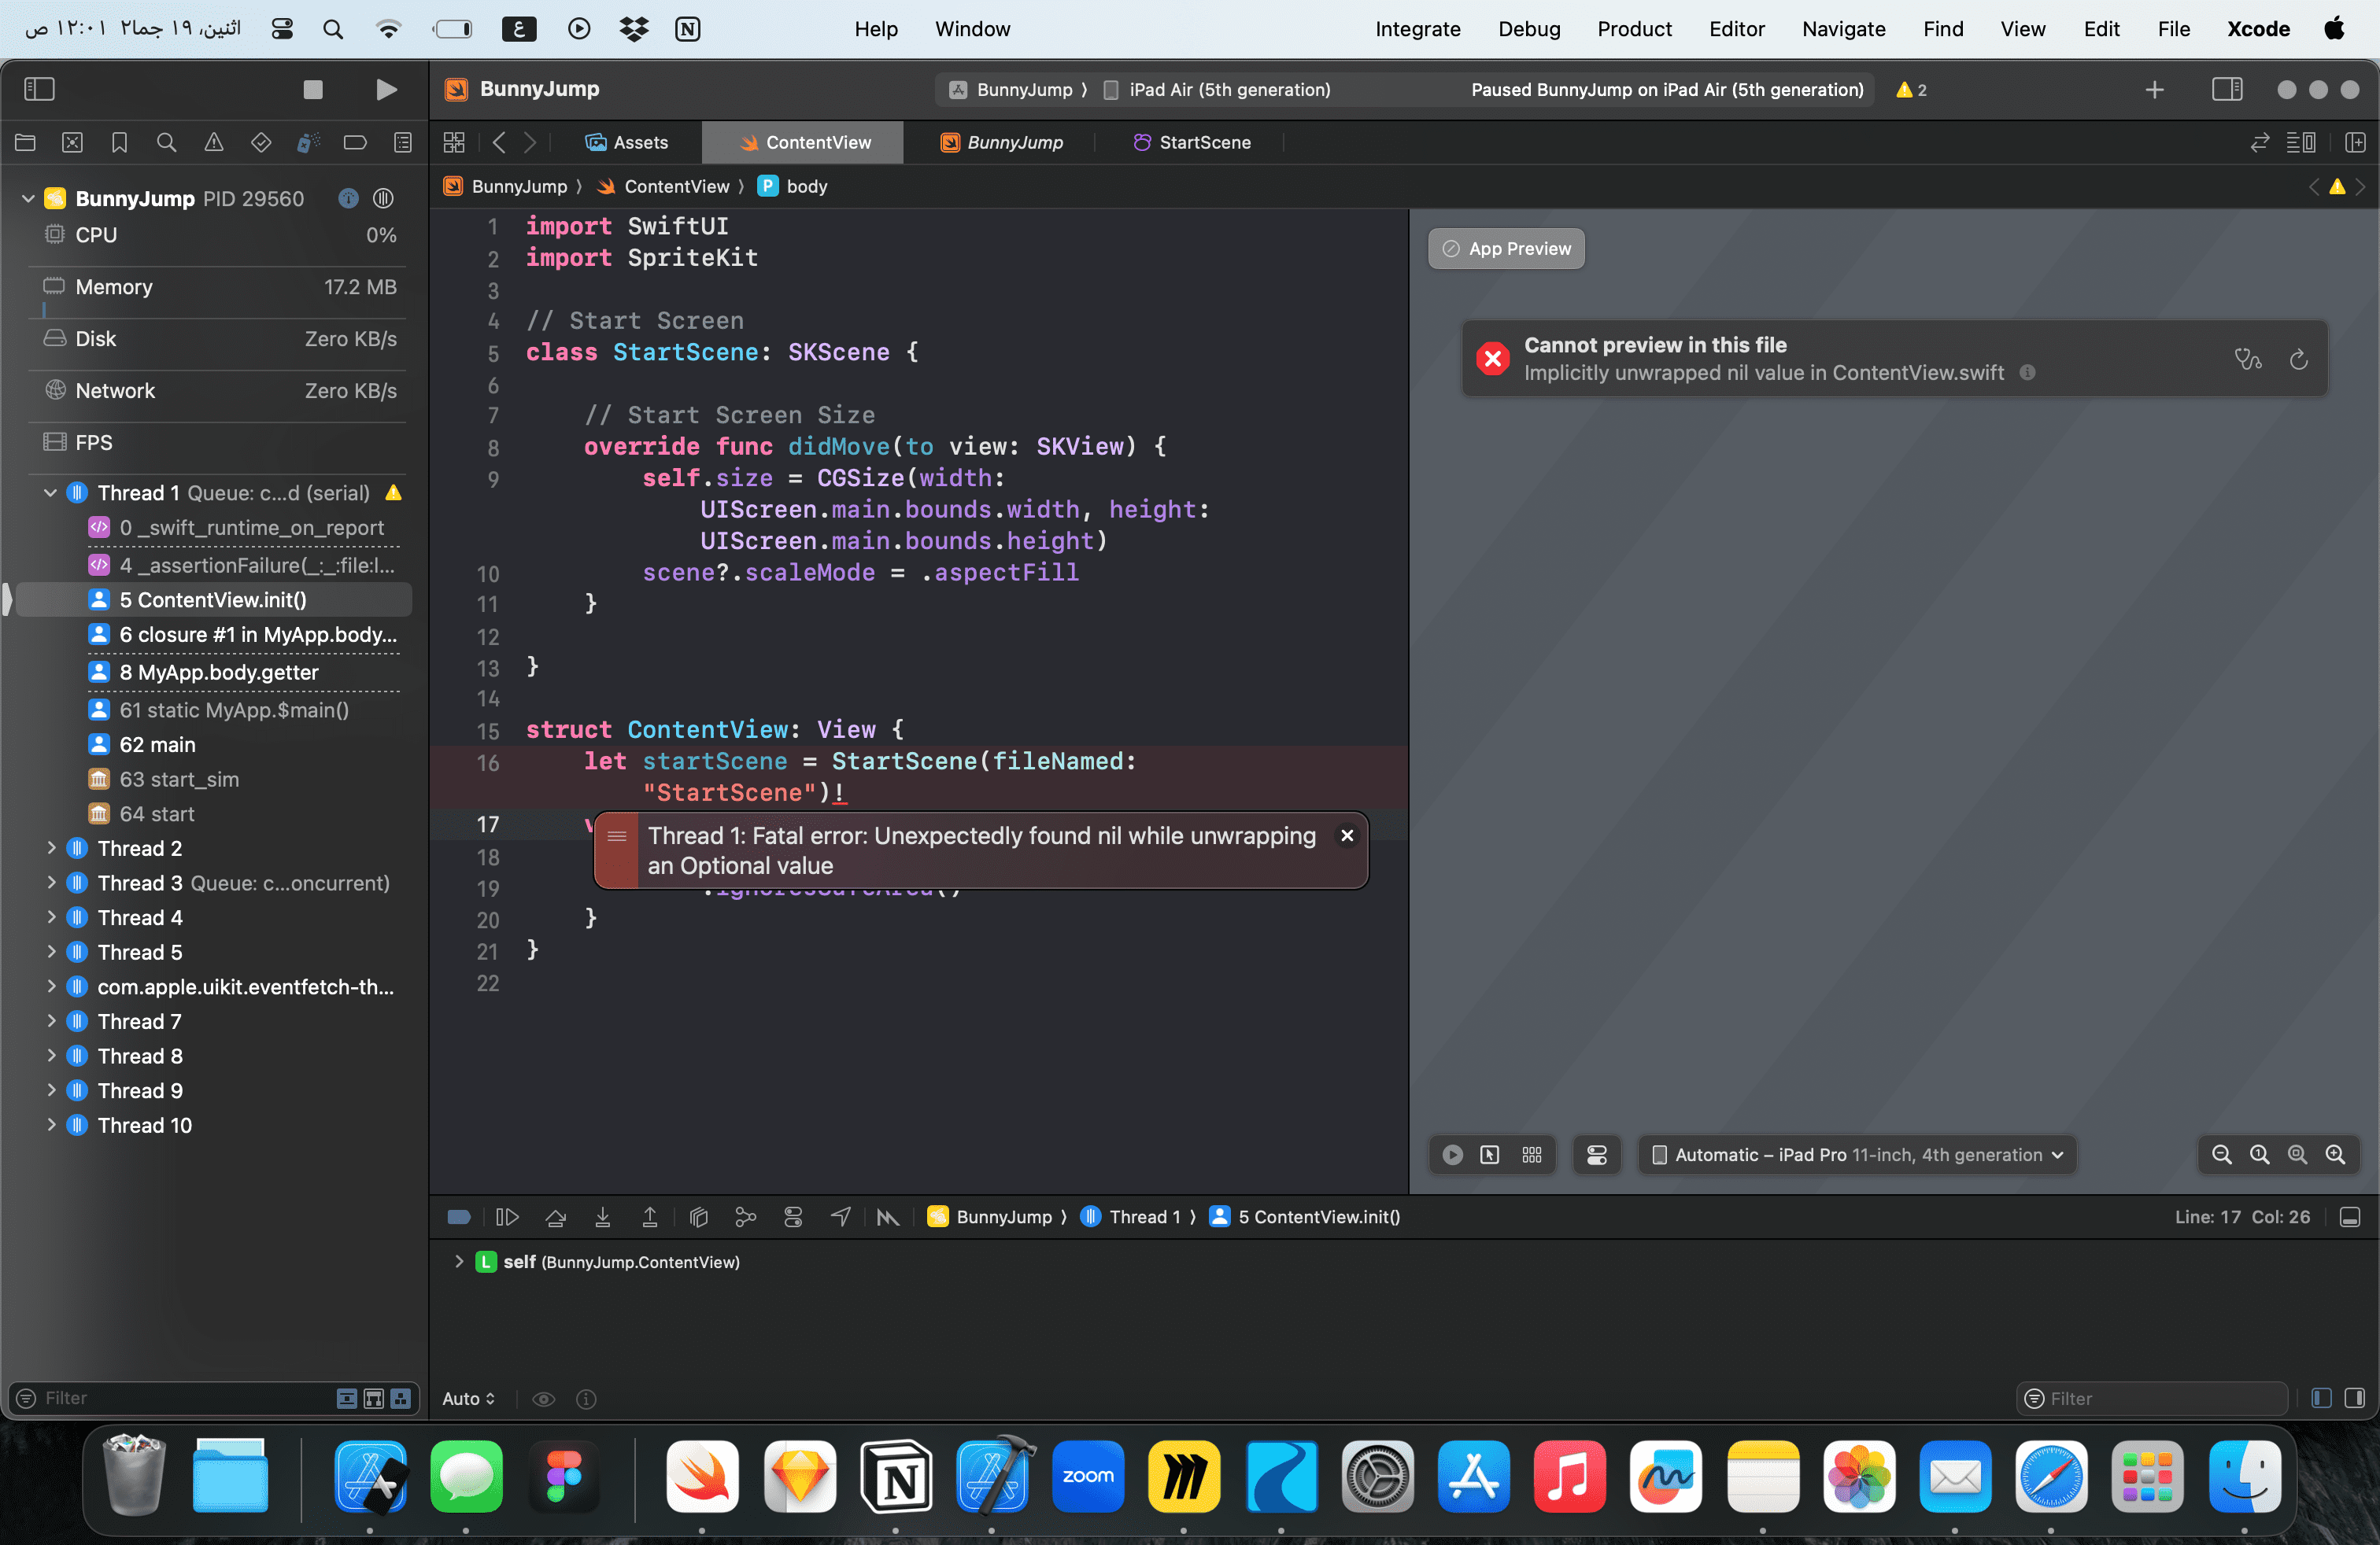2380x1545 pixels.
Task: Toggle breakpoints activation in debug bar
Action: coord(459,1216)
